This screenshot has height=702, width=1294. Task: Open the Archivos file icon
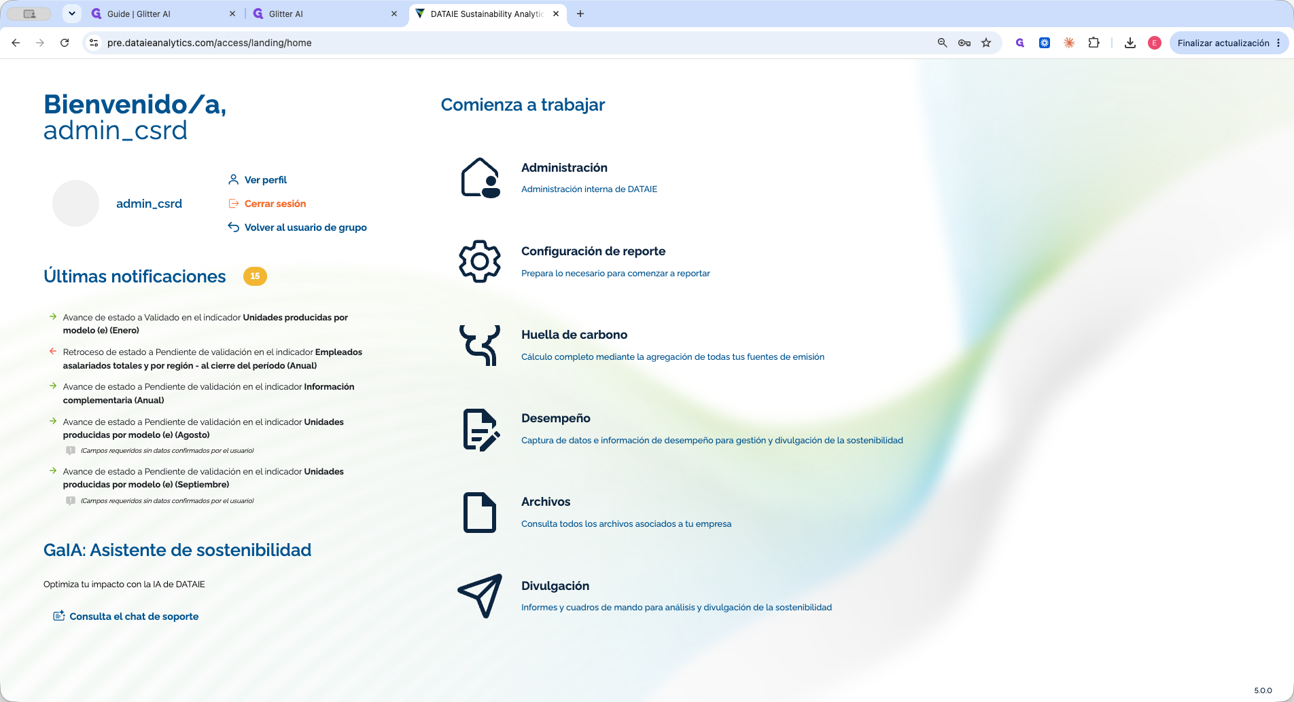click(480, 513)
